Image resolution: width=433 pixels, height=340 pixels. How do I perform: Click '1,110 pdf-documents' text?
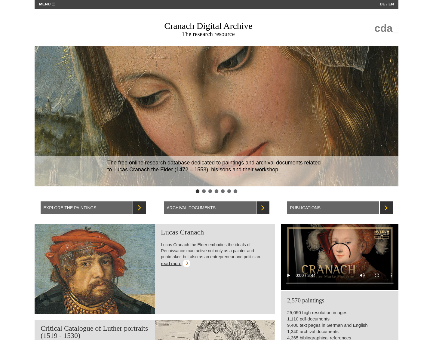pyautogui.click(x=308, y=319)
